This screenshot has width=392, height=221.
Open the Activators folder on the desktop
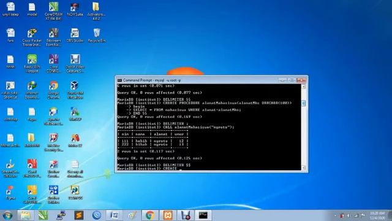[96, 10]
